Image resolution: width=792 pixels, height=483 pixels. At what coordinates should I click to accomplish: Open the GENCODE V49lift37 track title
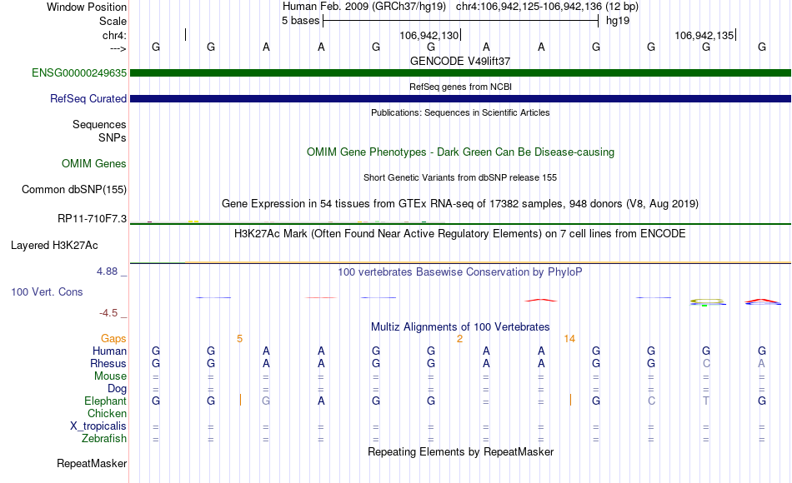coord(460,61)
